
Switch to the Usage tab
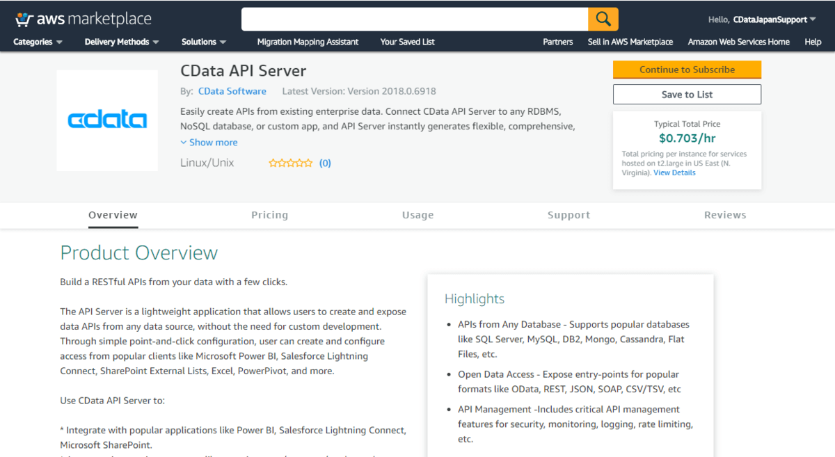pos(417,215)
